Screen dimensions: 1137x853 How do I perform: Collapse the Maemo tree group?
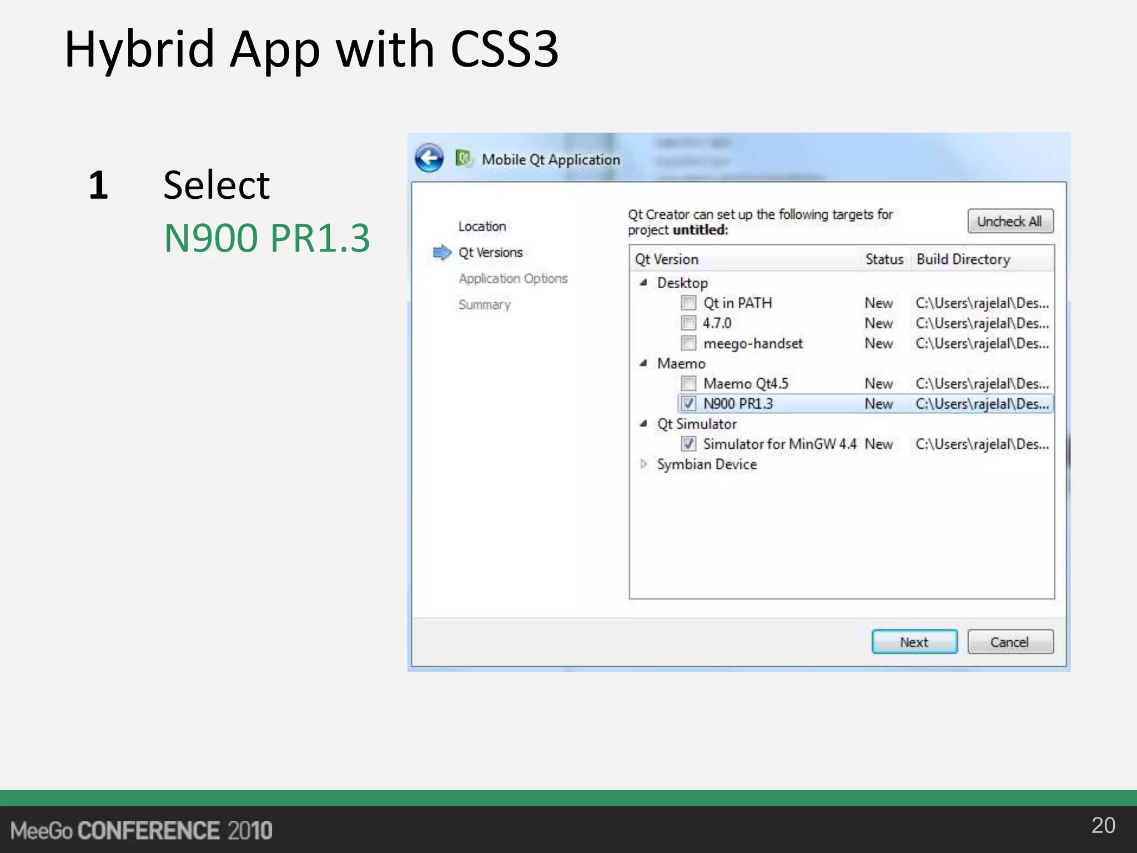pos(643,363)
